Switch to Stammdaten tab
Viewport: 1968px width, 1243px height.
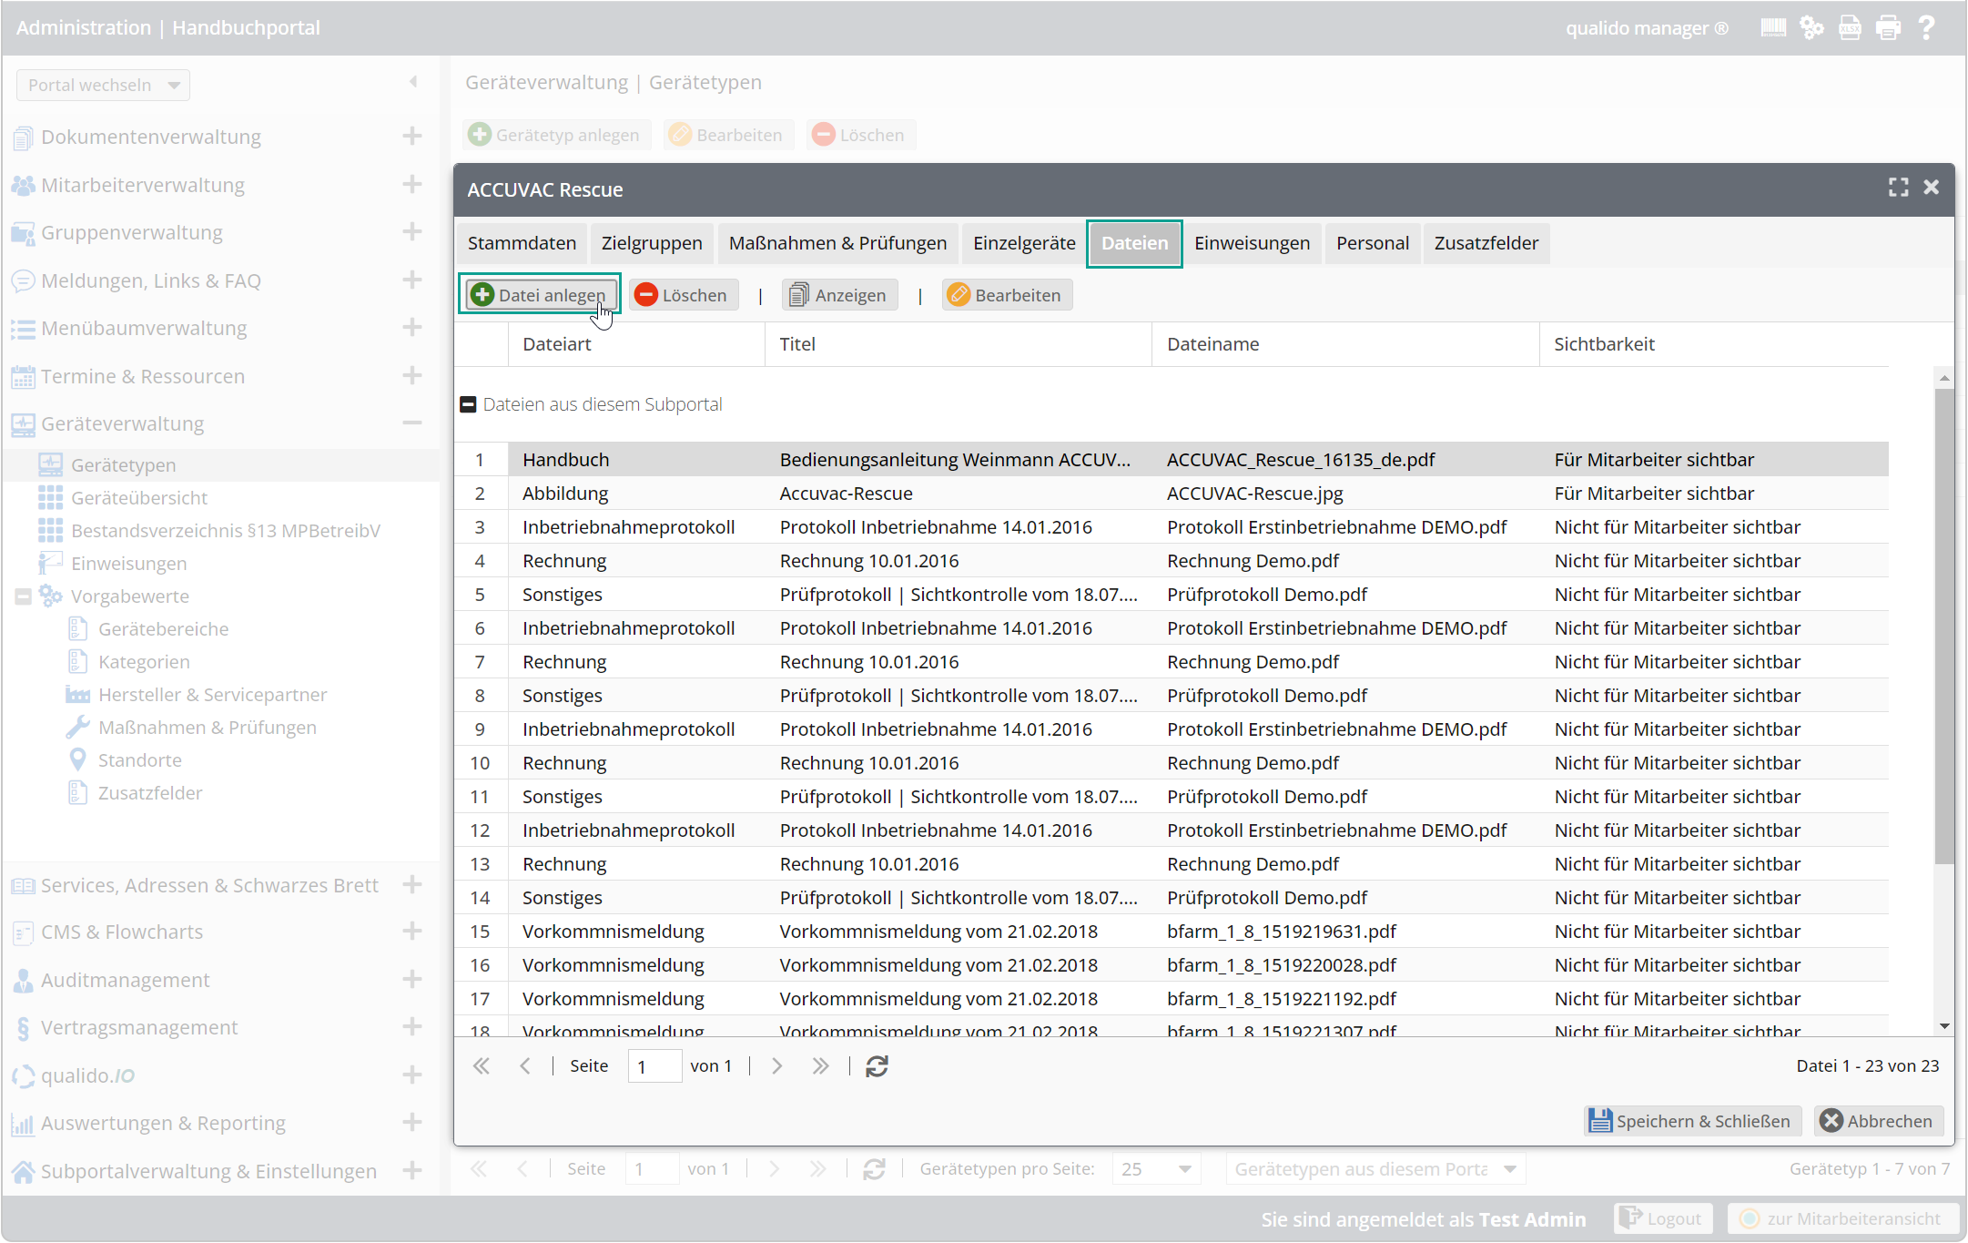[x=522, y=243]
